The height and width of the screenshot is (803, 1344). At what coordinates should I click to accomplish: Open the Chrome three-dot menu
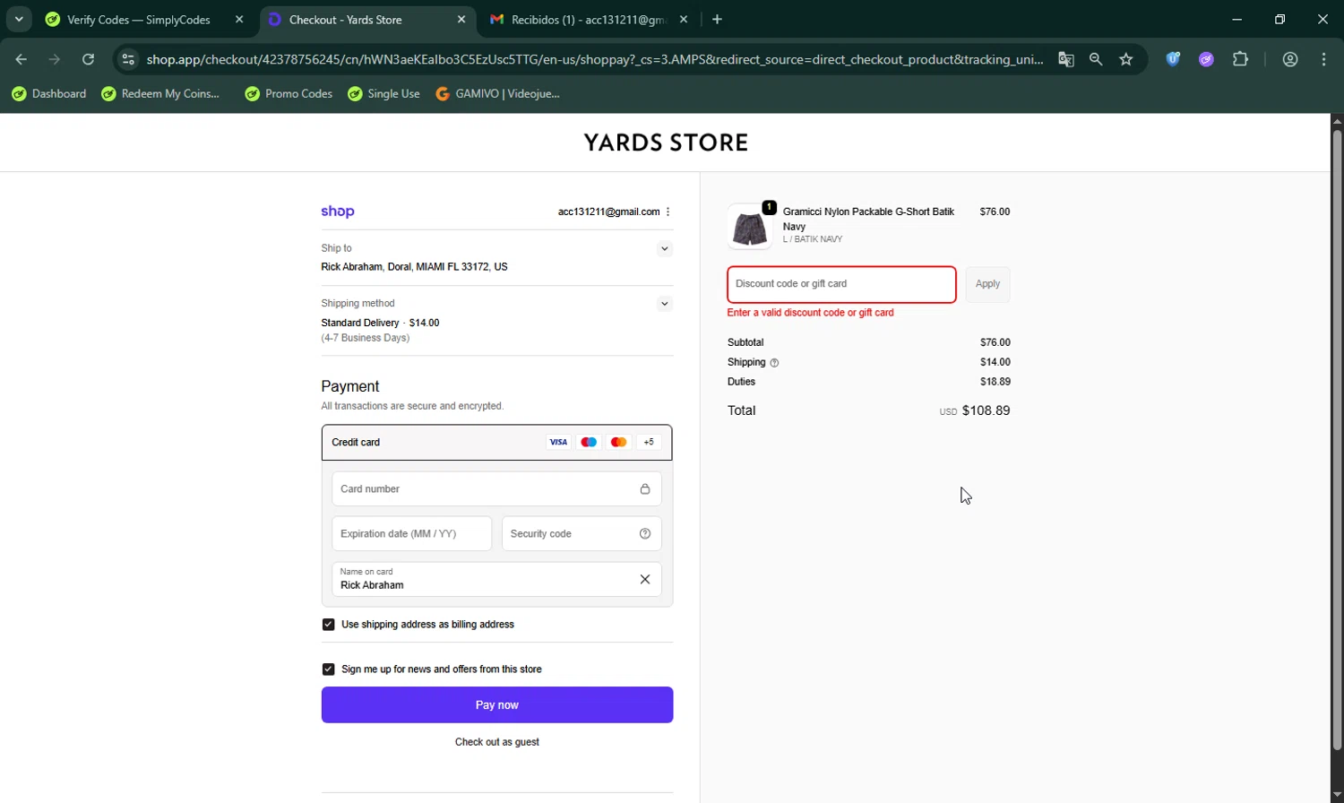click(x=1323, y=59)
